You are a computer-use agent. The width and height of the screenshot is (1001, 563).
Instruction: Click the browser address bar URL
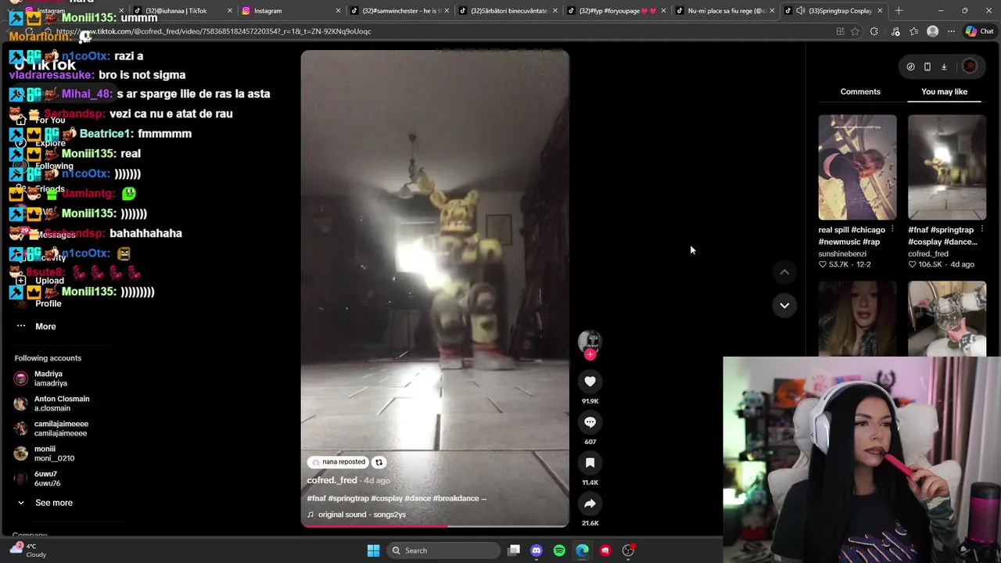pyautogui.click(x=213, y=31)
